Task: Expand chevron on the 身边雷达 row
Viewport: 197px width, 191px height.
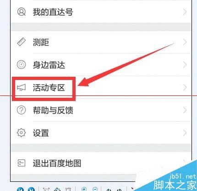Action: click(x=185, y=64)
